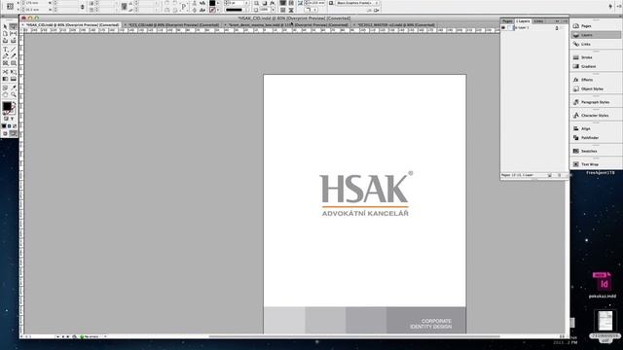The image size is (623, 350).
Task: Toggle visibility eye of Layer 1
Action: tap(503, 28)
